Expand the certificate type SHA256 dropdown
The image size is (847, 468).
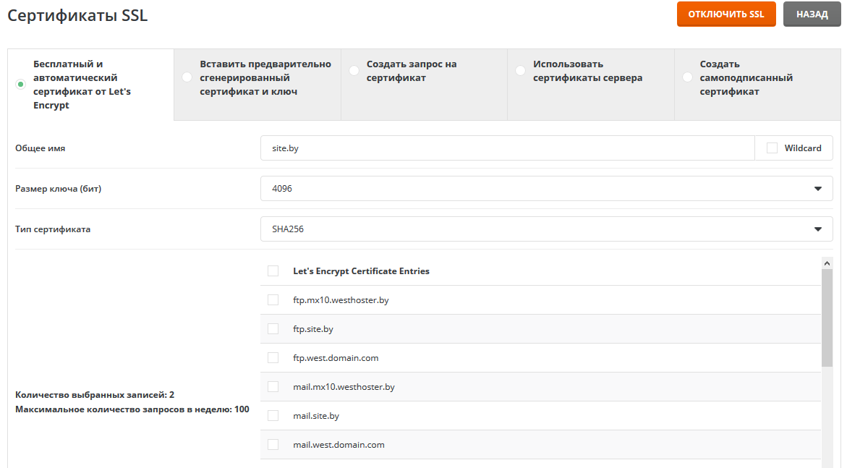click(x=546, y=229)
